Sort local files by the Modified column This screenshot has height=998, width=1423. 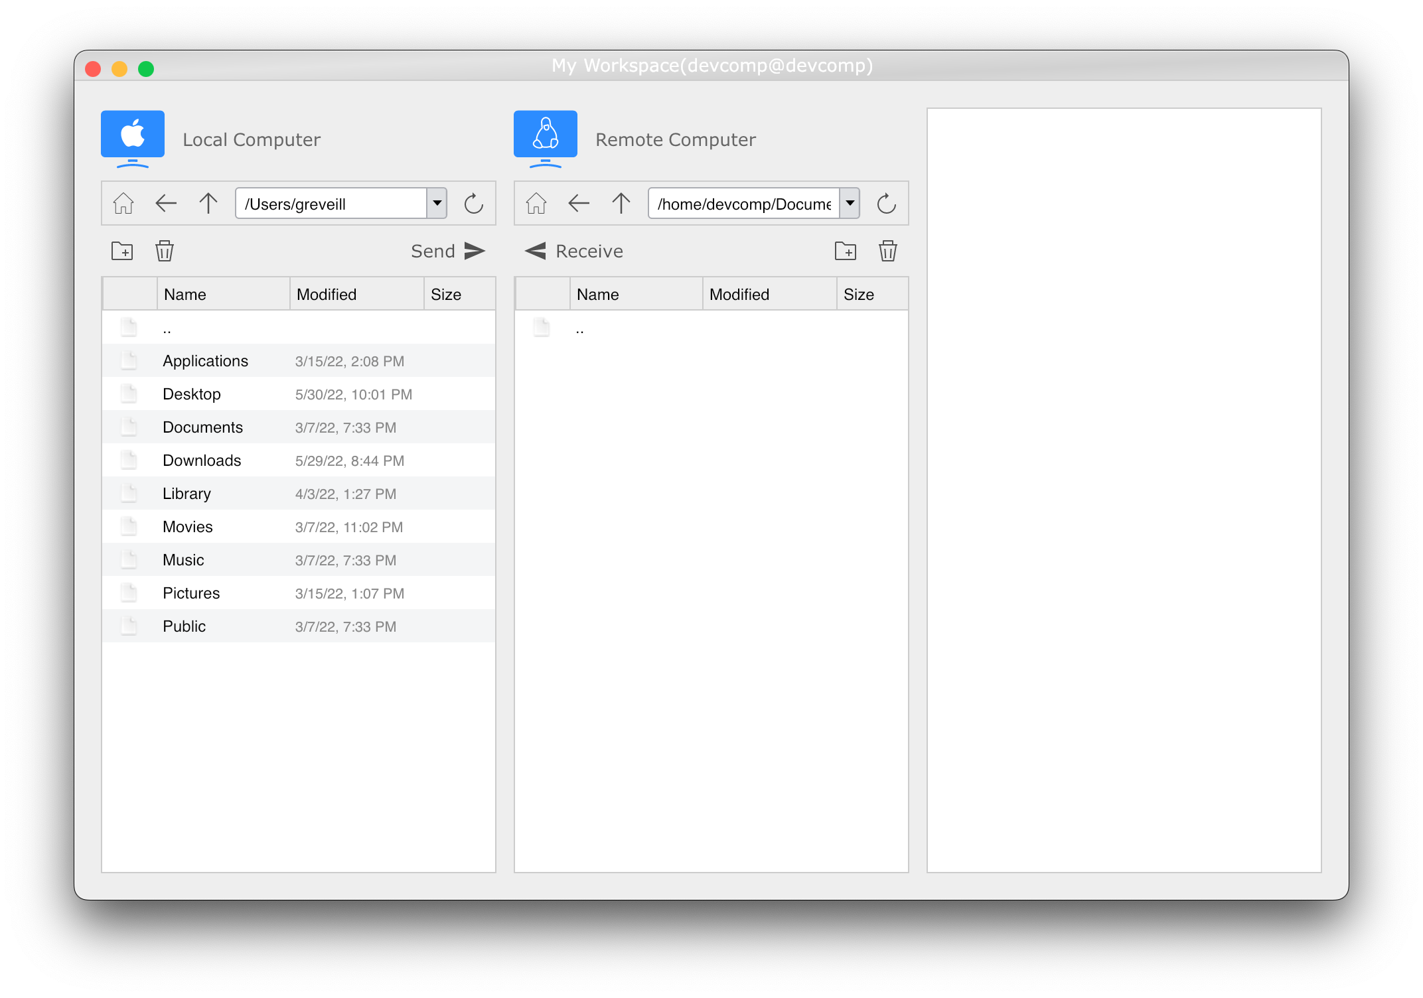(327, 294)
